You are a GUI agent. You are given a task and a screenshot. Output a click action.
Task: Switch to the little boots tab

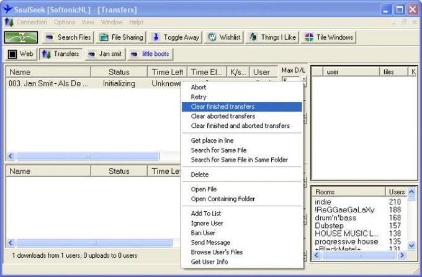point(150,54)
